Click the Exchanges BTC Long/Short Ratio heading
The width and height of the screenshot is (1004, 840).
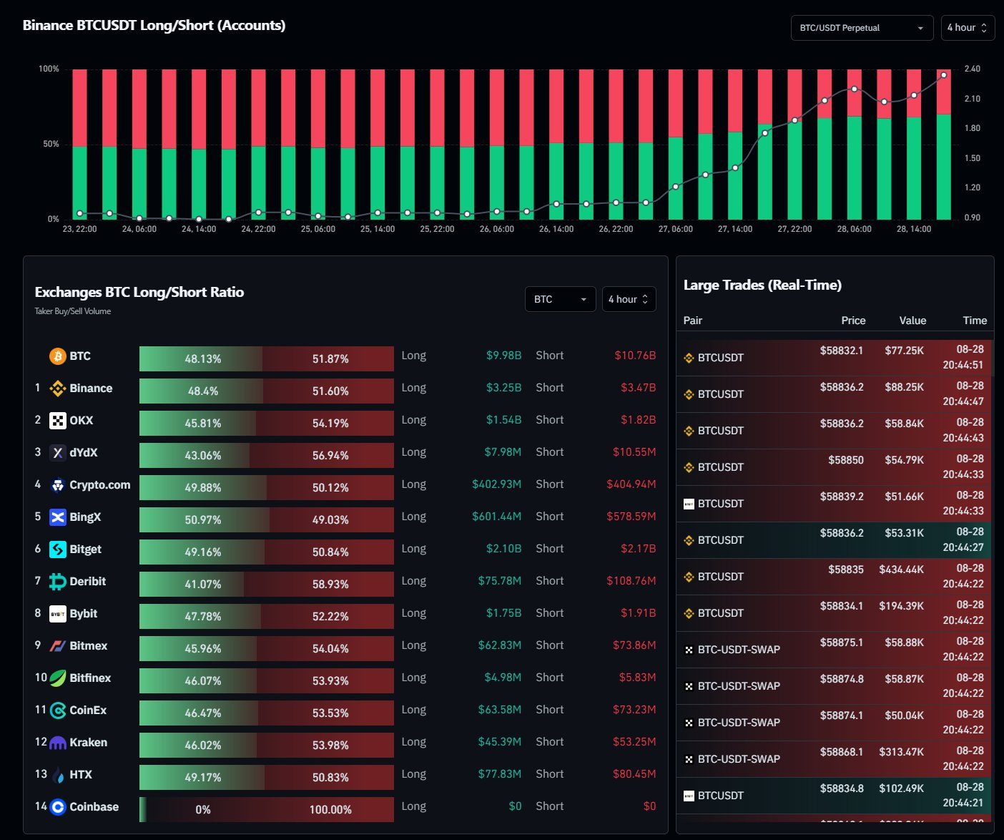tap(139, 292)
